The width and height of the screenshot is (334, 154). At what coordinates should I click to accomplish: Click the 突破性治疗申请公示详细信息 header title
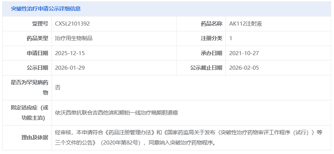tap(46, 9)
